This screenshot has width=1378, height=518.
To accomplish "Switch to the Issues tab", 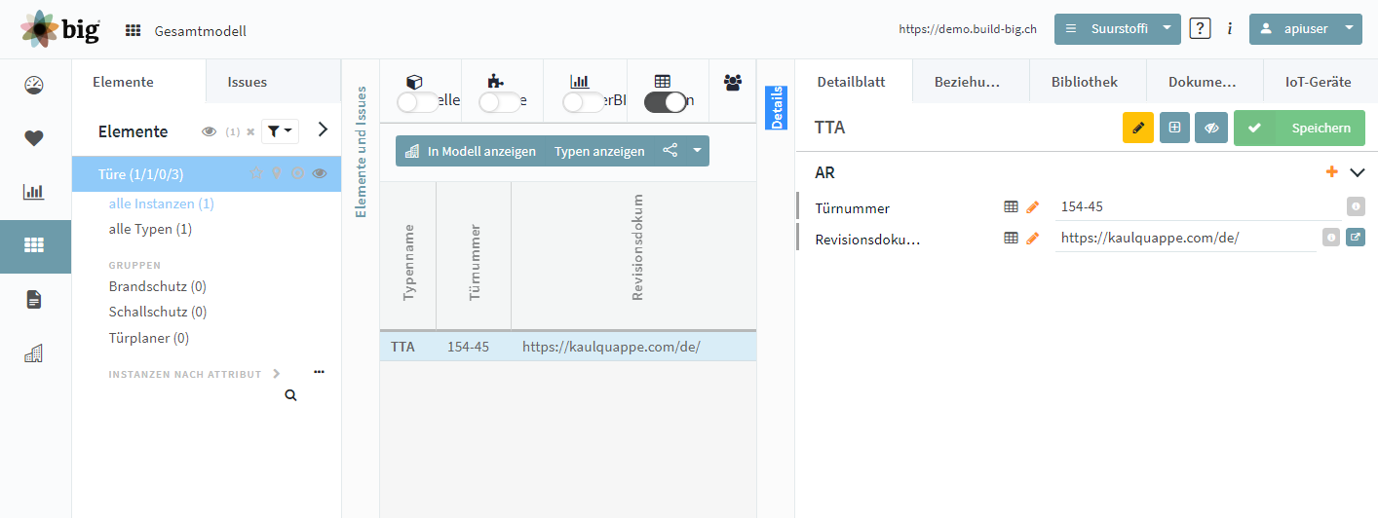I will 247,82.
